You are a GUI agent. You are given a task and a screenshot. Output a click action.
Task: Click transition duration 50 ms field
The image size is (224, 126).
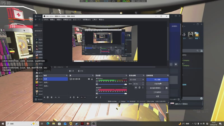click(x=137, y=84)
